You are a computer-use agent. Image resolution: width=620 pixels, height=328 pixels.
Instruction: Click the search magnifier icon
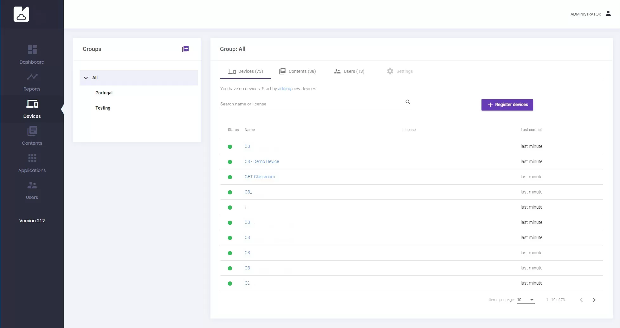pos(408,102)
